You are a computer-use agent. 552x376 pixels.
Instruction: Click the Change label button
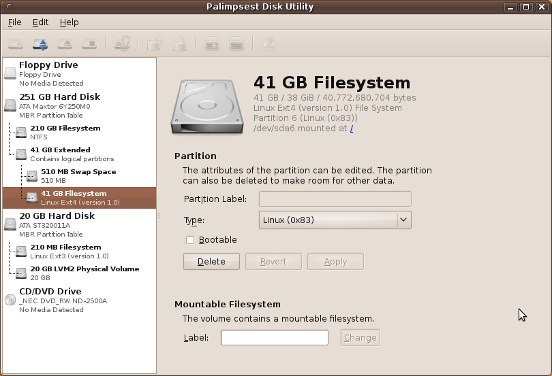click(360, 338)
